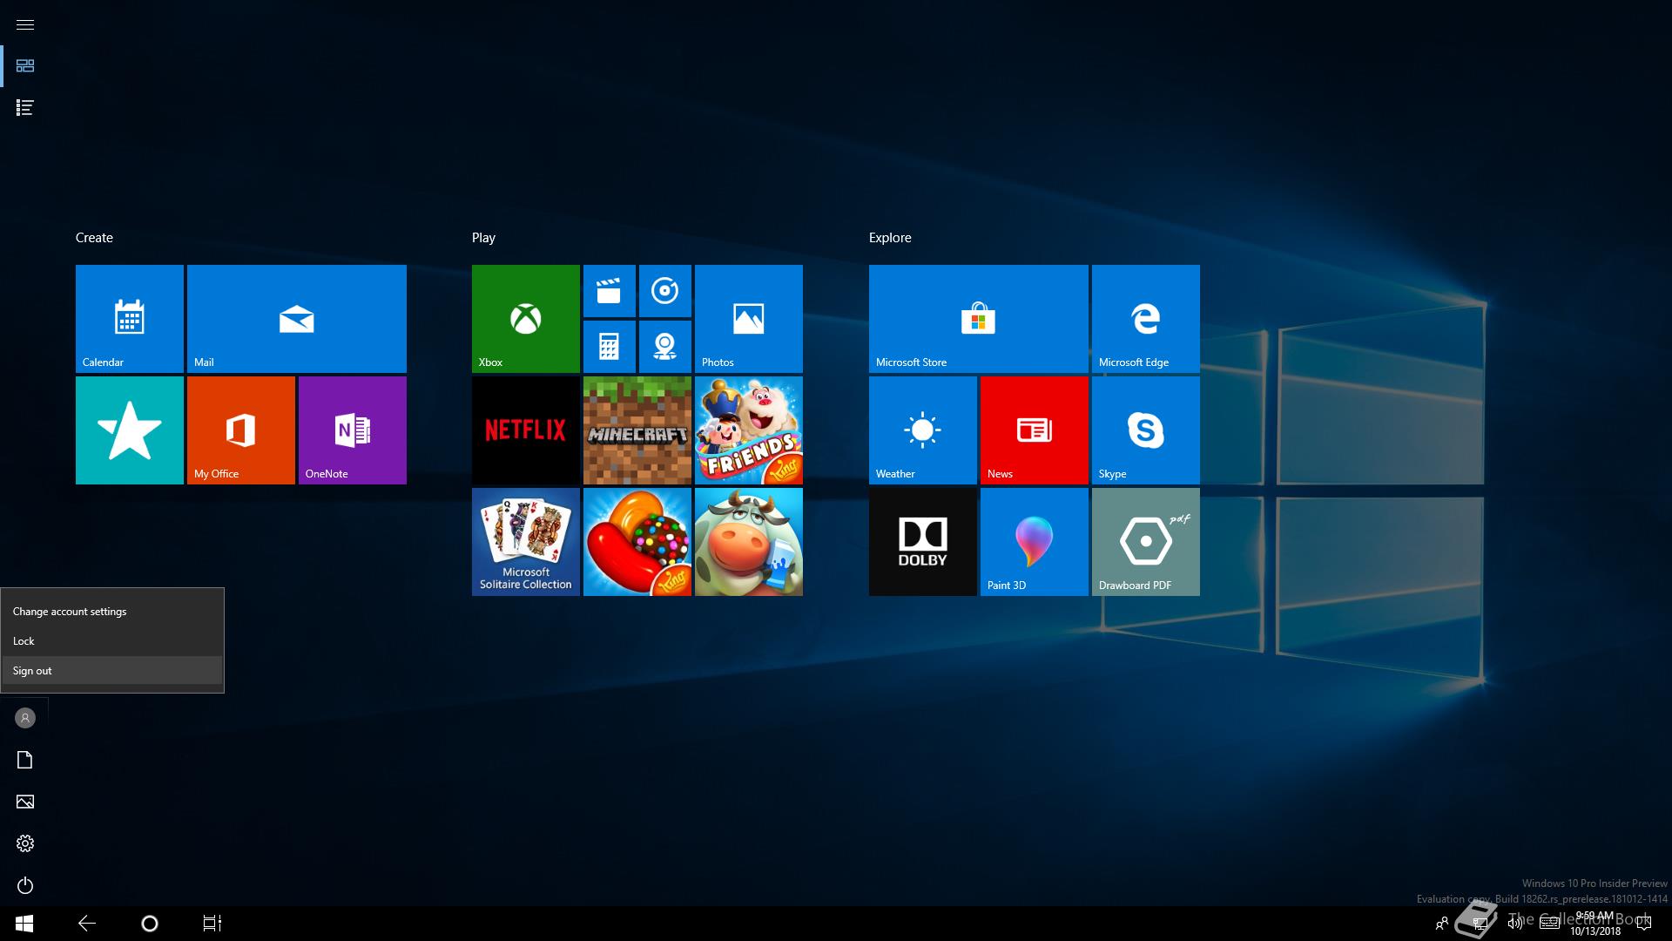1672x941 pixels.
Task: Select Change account settings
Action: pyautogui.click(x=112, y=612)
